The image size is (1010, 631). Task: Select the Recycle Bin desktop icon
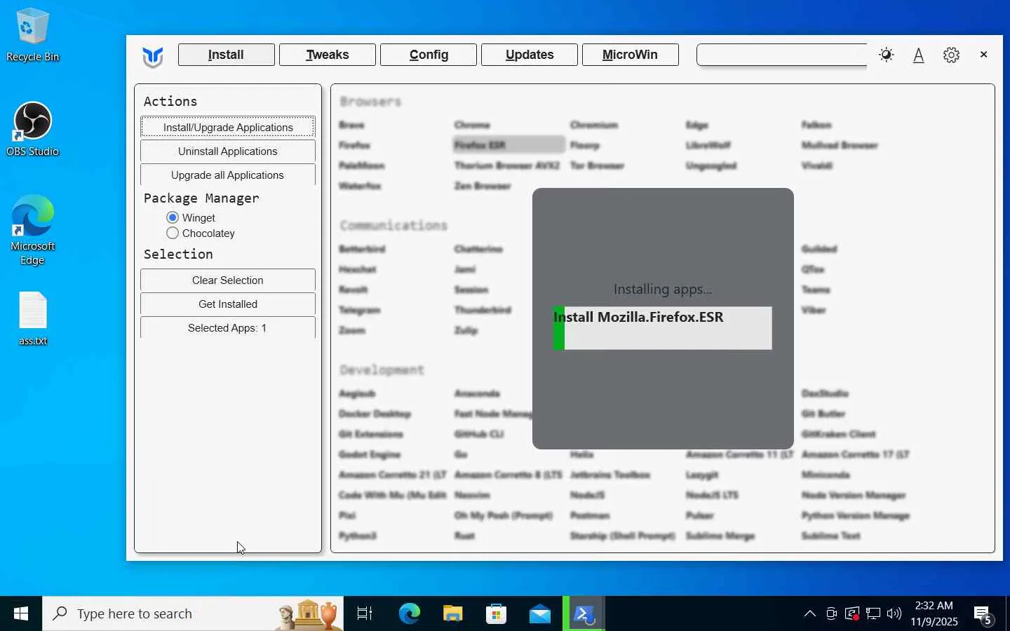(x=32, y=35)
